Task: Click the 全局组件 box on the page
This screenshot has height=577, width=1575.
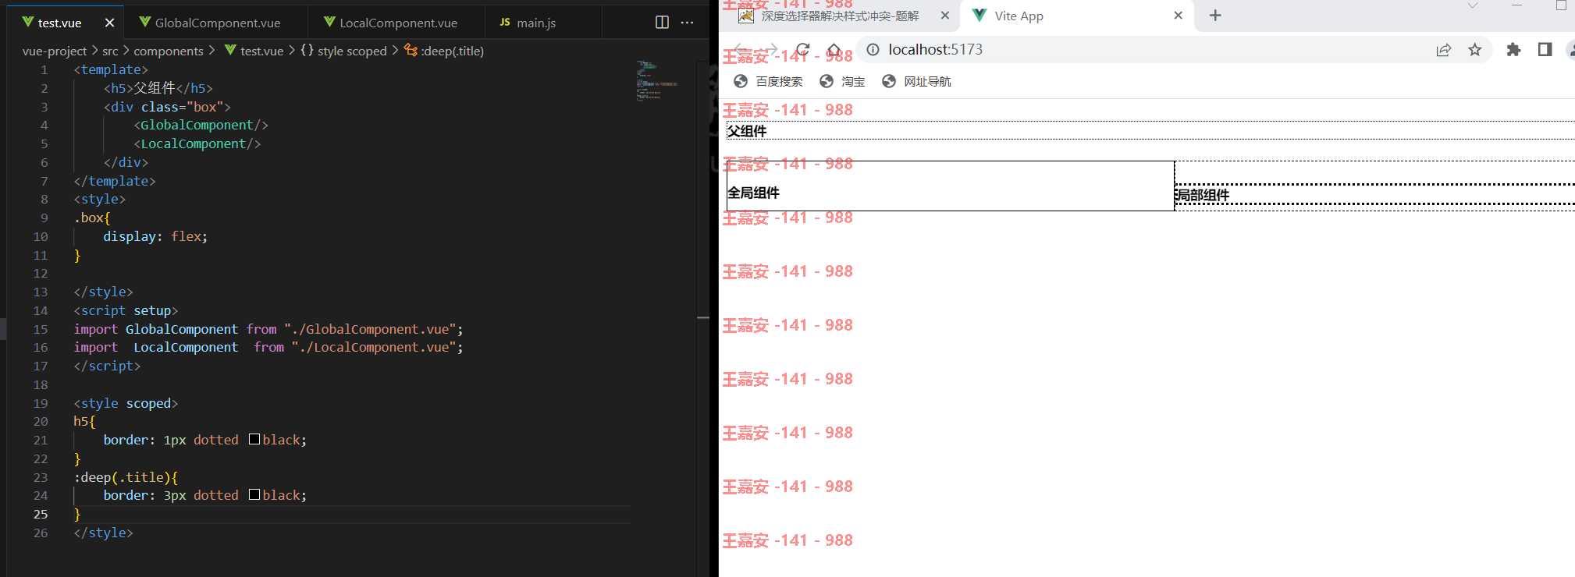Action: [x=950, y=186]
